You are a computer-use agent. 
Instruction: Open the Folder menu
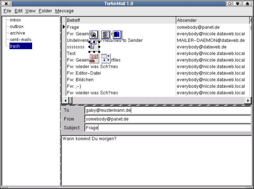pos(45,11)
